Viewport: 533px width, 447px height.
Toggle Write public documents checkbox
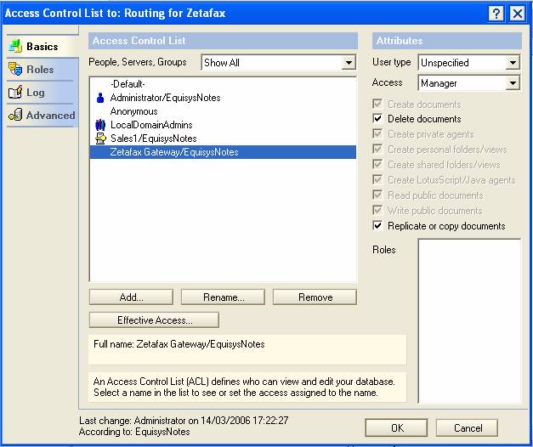(x=377, y=210)
